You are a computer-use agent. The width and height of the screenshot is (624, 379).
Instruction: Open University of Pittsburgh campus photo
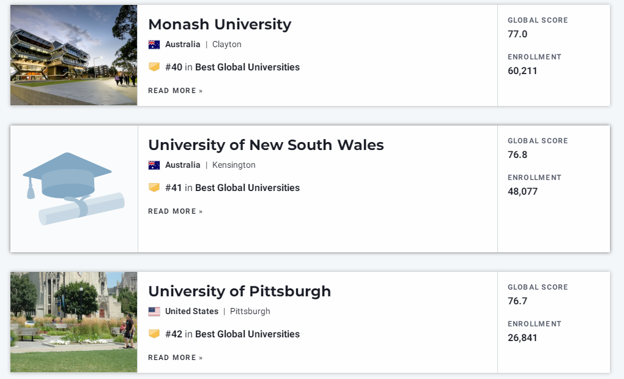pyautogui.click(x=73, y=322)
